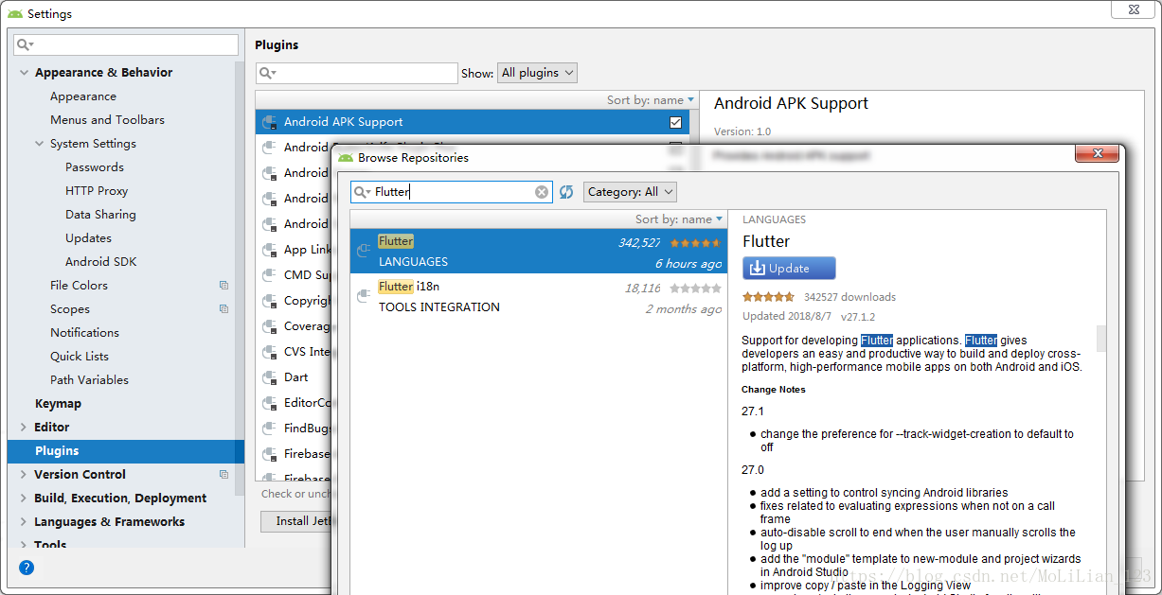Open the Show All plugins dropdown

[x=537, y=73]
